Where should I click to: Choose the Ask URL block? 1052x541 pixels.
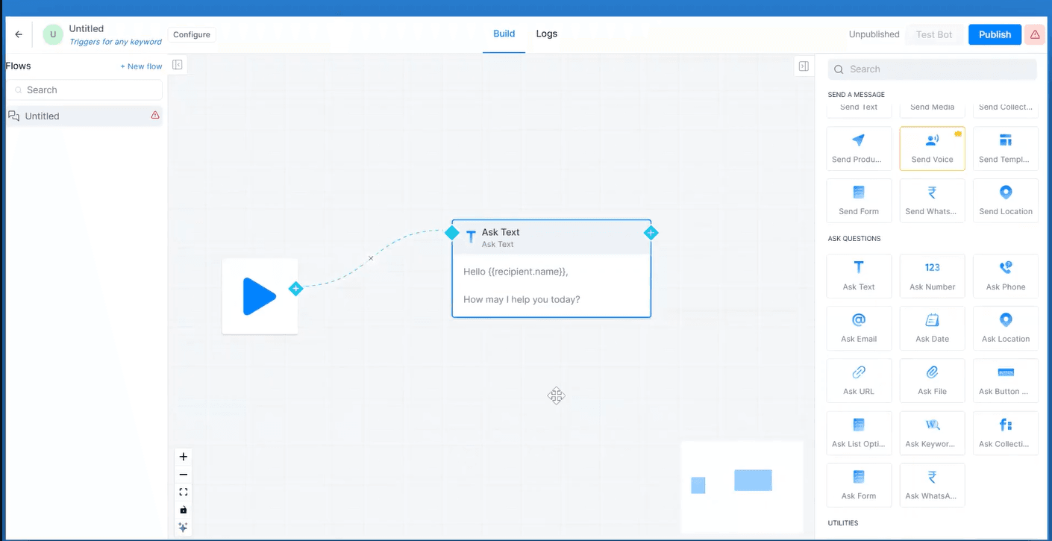pos(859,381)
